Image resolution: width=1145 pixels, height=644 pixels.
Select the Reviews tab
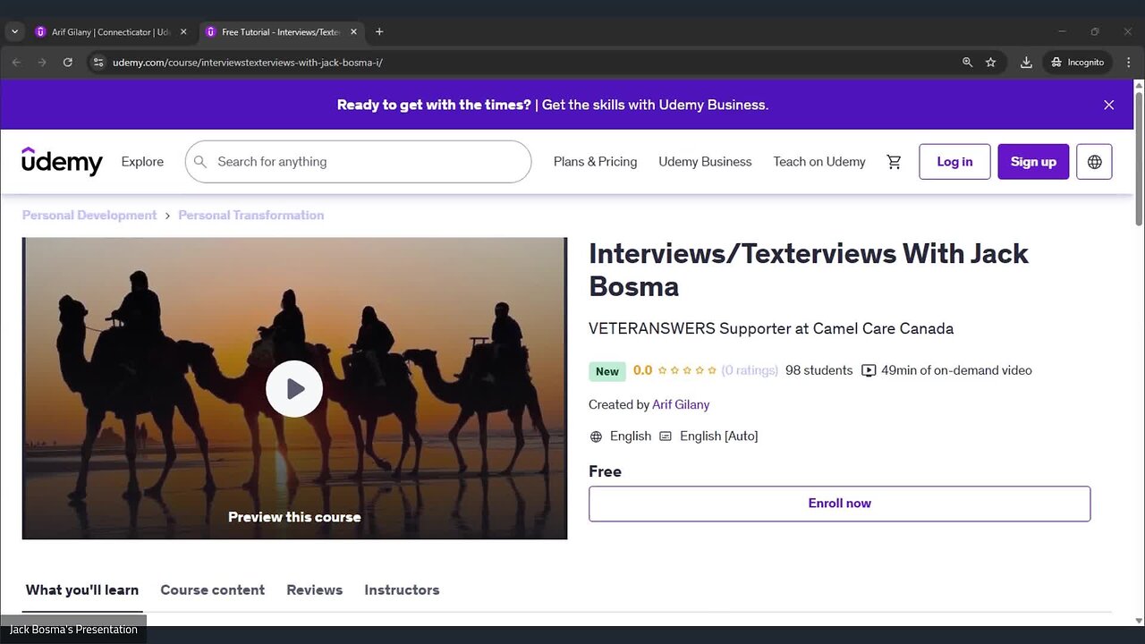[315, 590]
